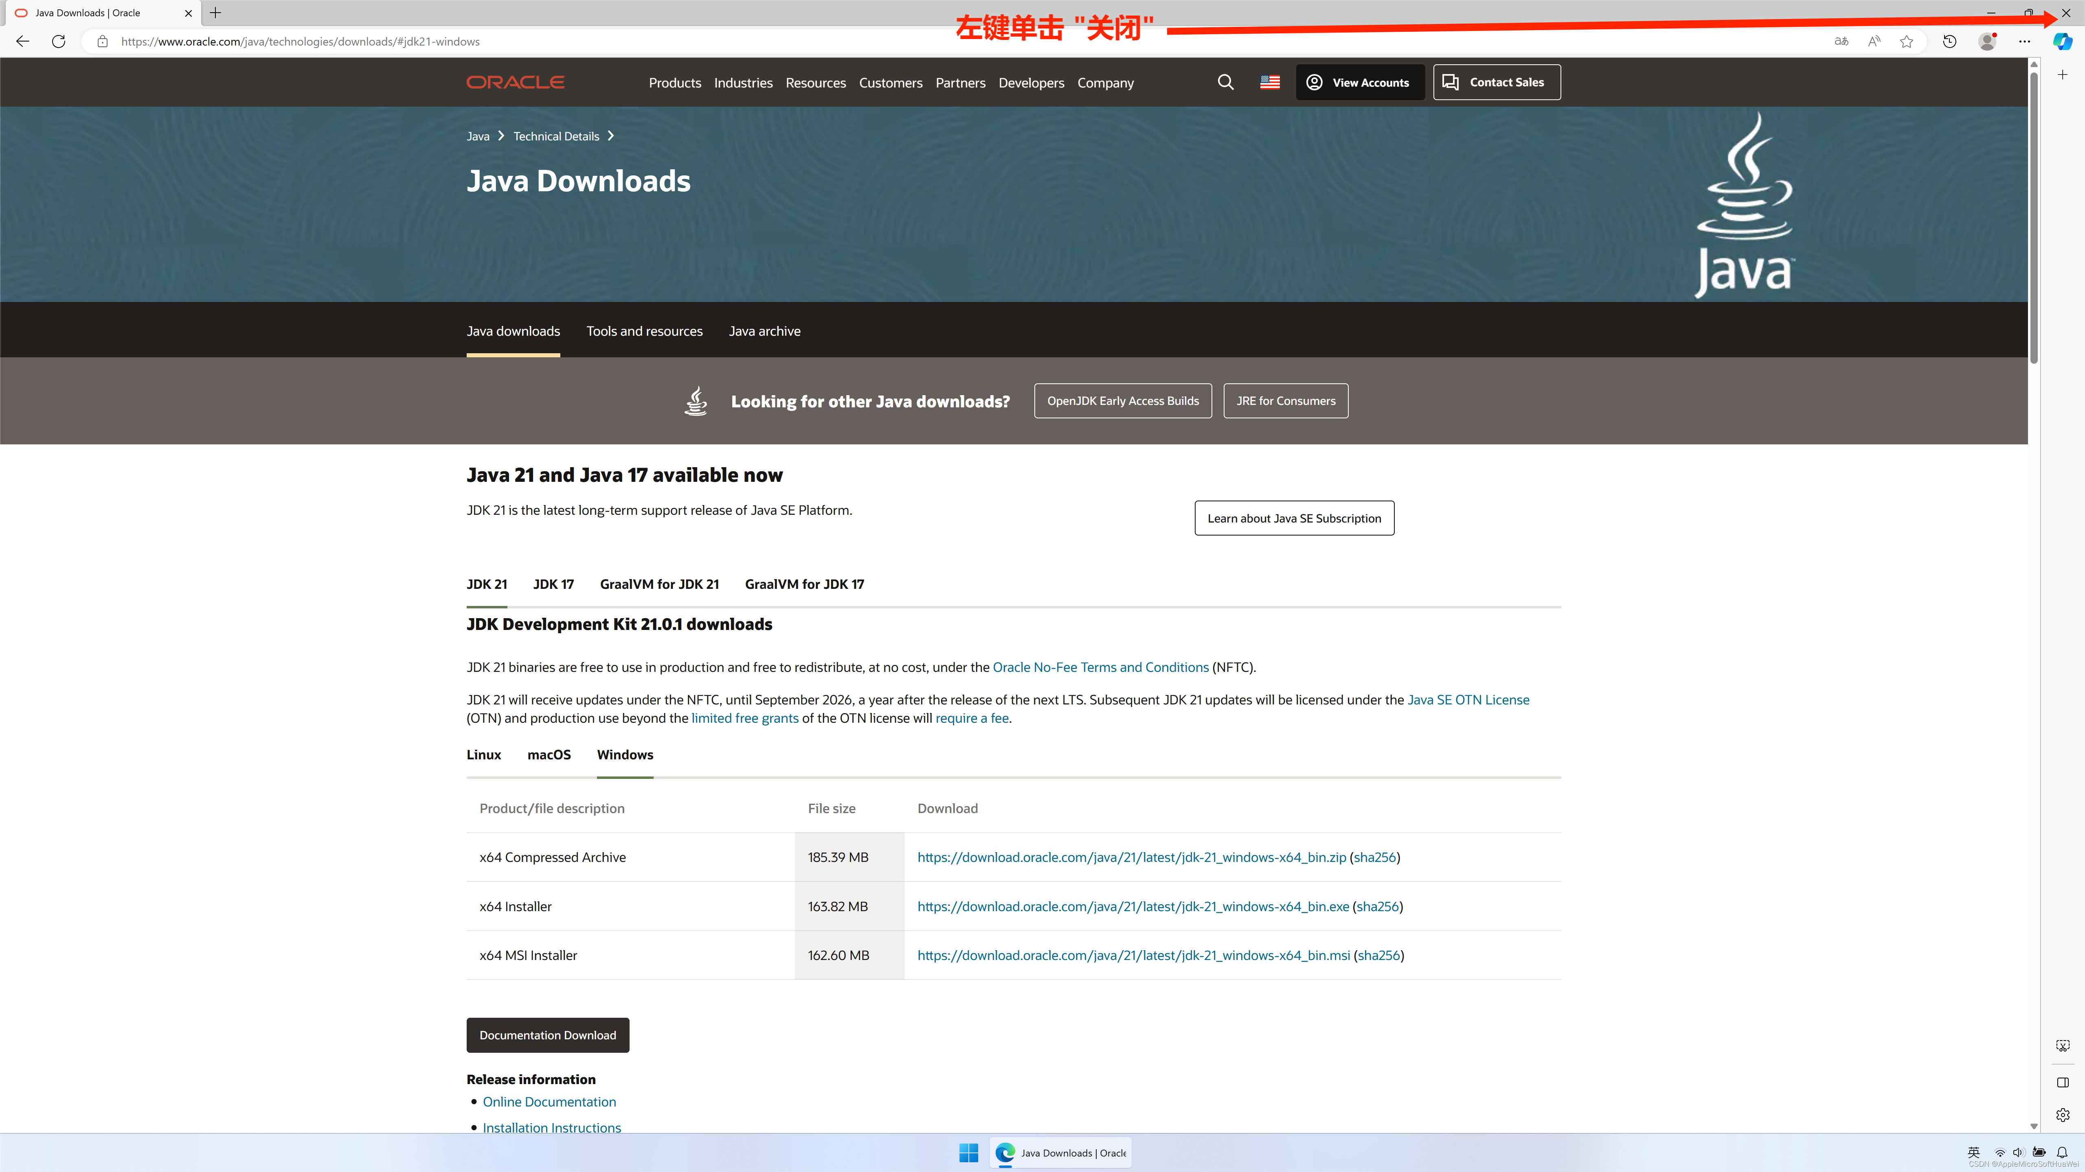Select the Windows platform tab

point(625,754)
